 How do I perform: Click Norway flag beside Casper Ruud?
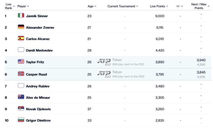point(21,74)
